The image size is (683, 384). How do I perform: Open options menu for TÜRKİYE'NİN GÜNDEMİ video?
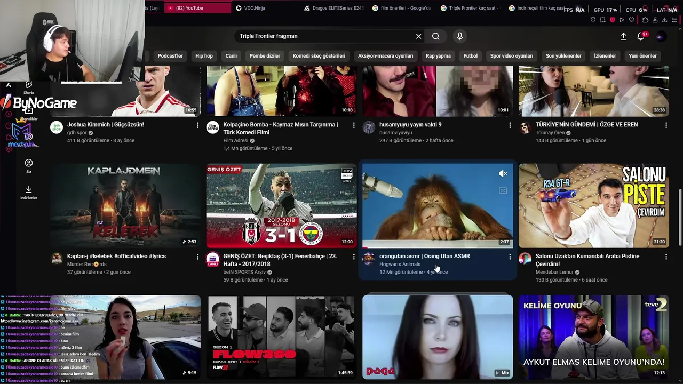pos(666,125)
